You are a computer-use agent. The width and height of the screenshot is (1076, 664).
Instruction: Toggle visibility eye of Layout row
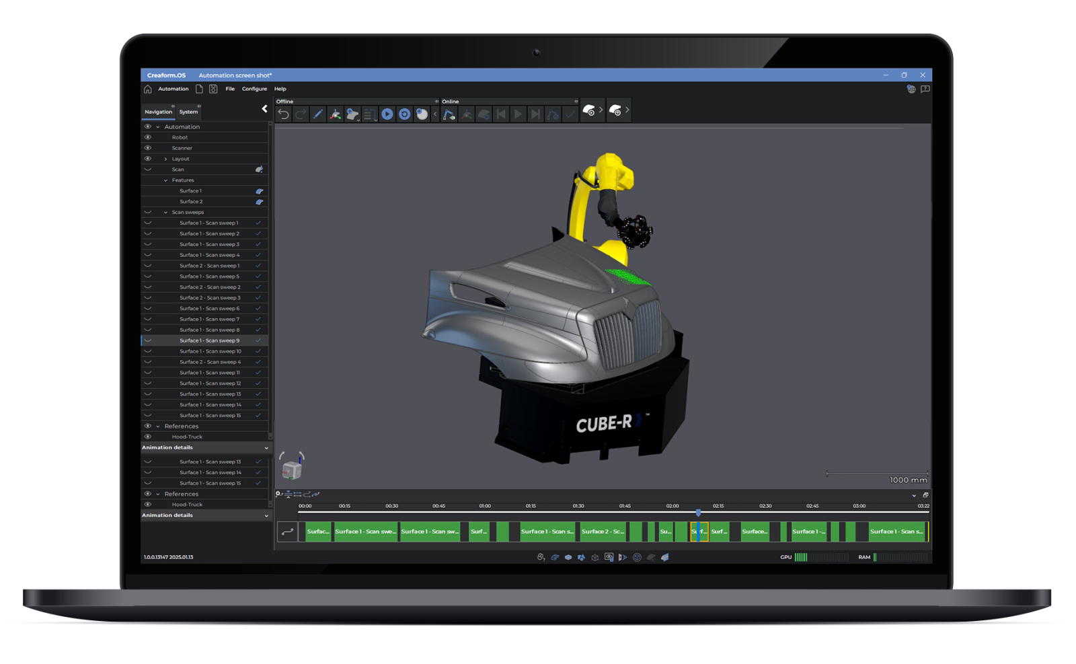pyautogui.click(x=148, y=159)
